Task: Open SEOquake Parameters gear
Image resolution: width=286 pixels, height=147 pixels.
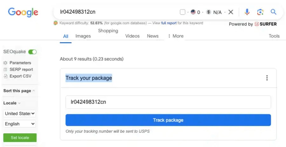Action: point(5,63)
